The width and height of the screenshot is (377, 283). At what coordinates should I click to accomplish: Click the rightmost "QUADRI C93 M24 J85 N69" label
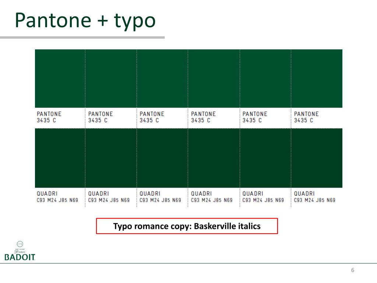click(314, 197)
